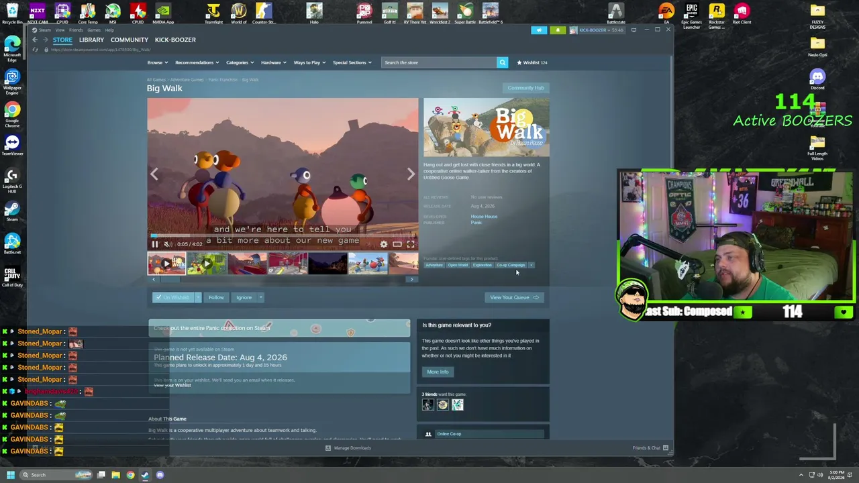Open Rockstar Games launcher desktop icon
The height and width of the screenshot is (483, 859).
point(717,16)
